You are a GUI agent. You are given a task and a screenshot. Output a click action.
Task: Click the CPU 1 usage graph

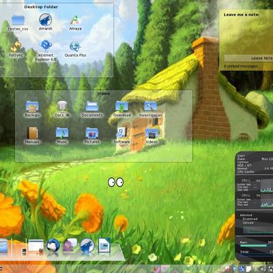click(267, 186)
